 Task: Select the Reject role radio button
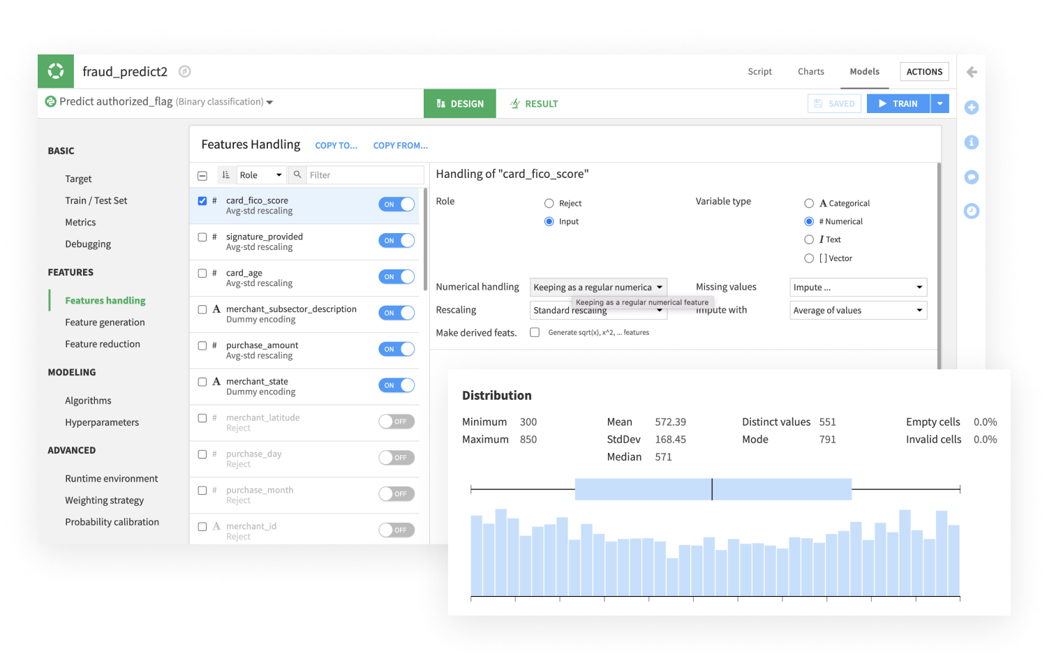pos(549,204)
